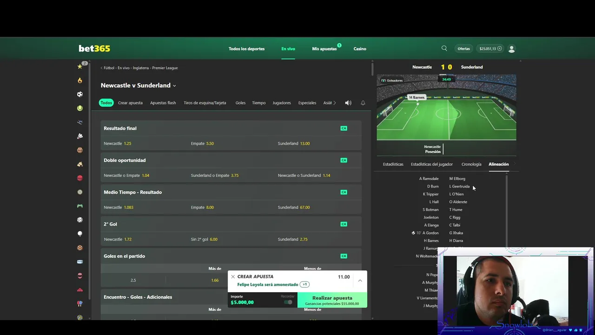Go back with Fútbol breadcrumb arrow
Screen dimensions: 595x335
[102, 68]
